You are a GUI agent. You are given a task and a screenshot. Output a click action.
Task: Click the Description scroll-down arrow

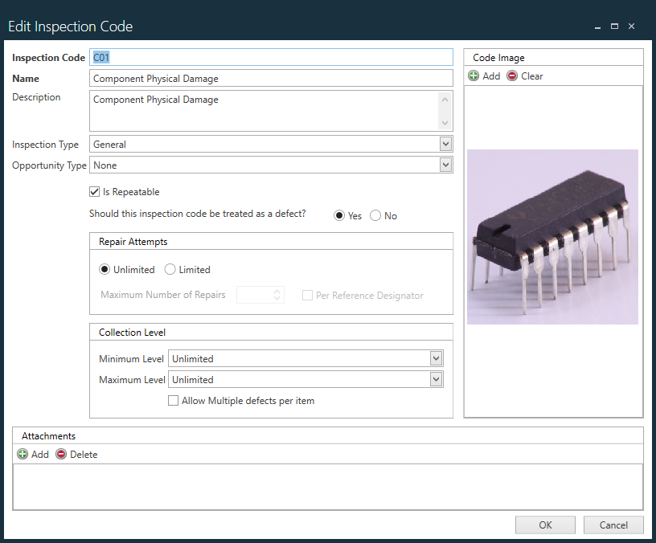tap(444, 122)
